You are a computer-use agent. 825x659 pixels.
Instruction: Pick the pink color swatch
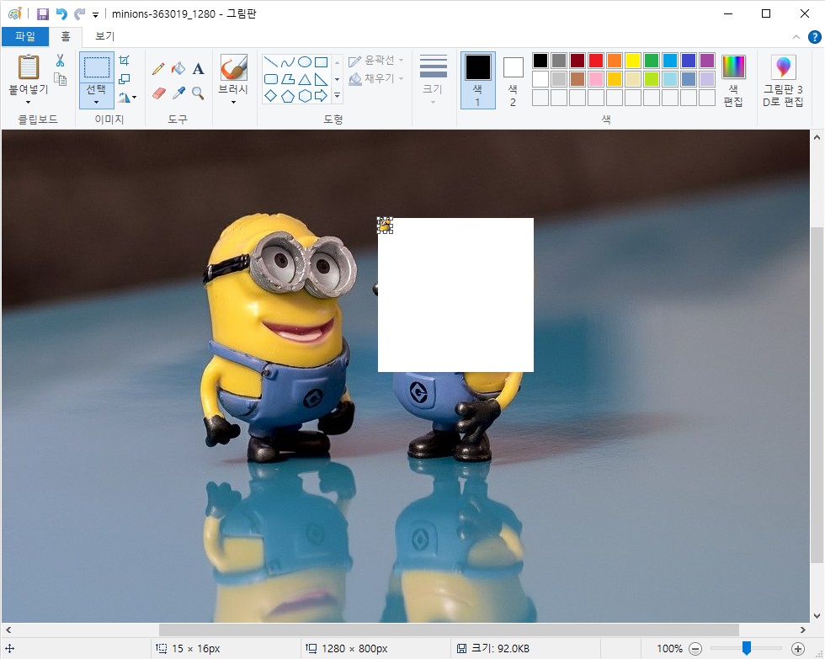click(x=596, y=79)
